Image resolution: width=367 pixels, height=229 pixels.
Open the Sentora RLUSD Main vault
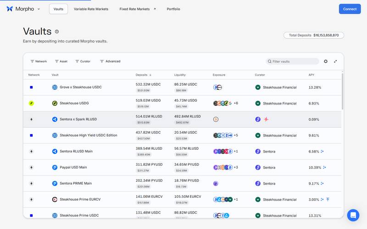point(182,152)
